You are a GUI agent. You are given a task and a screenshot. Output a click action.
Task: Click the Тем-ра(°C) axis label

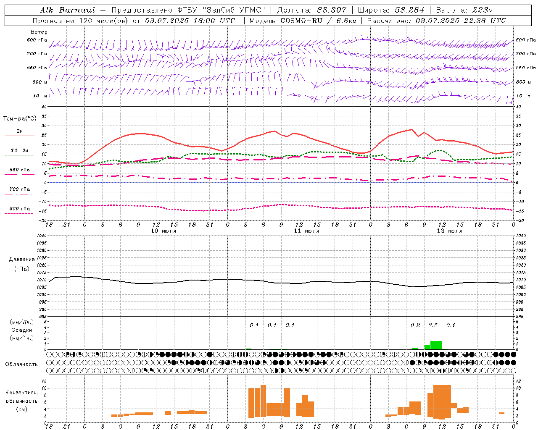pyautogui.click(x=20, y=119)
